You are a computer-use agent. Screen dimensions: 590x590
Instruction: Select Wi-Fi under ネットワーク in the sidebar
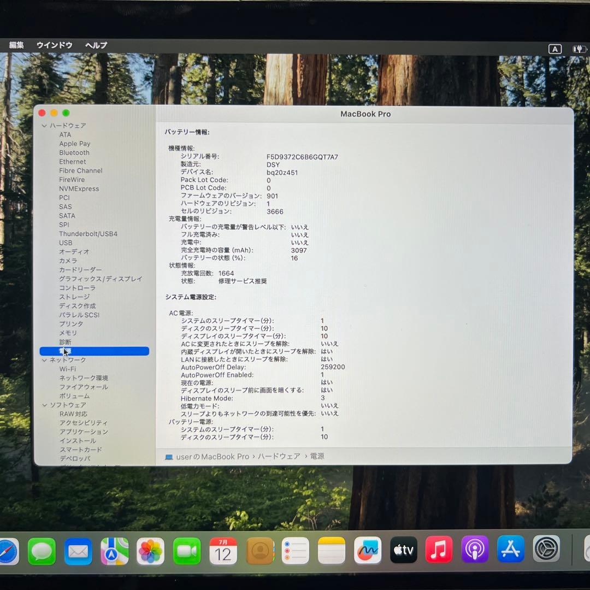tap(67, 369)
